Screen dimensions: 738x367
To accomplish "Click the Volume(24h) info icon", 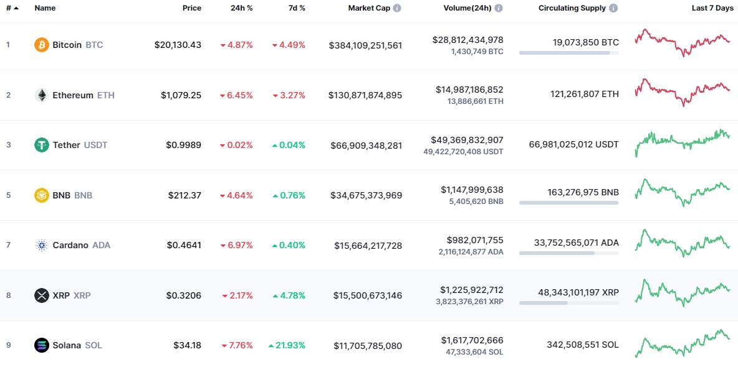I will tap(499, 8).
